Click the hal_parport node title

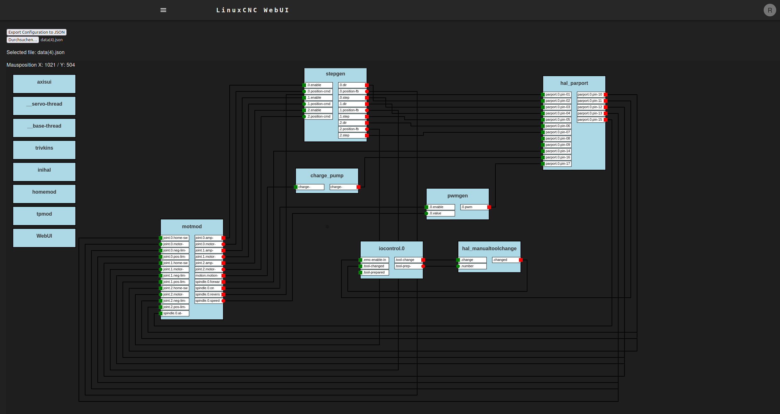coord(574,83)
